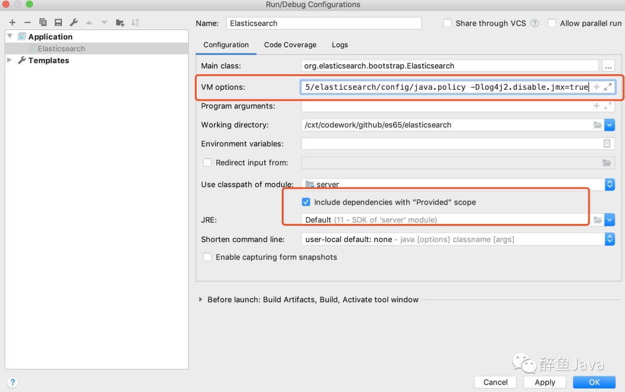The image size is (625, 392).
Task: Expand the Before launch section
Action: click(x=200, y=299)
